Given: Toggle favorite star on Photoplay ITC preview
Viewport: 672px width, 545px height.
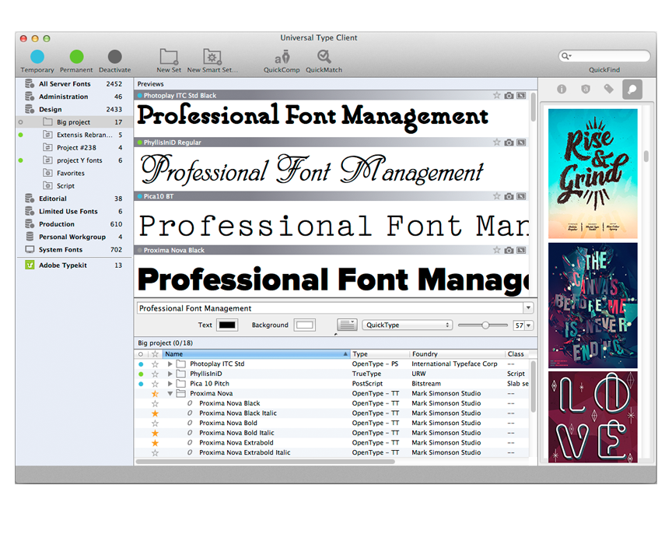Looking at the screenshot, I should point(496,96).
